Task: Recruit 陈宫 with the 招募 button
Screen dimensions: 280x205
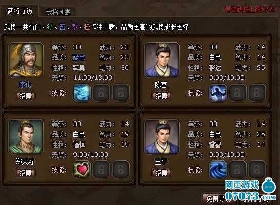Action: (x=162, y=96)
